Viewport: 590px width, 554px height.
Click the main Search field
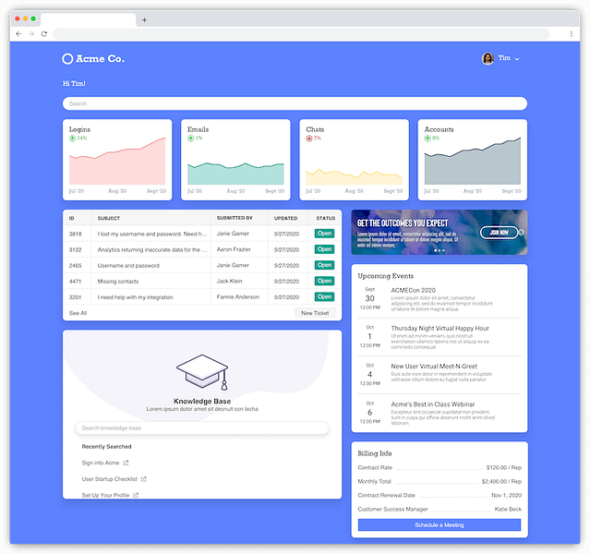coord(295,103)
